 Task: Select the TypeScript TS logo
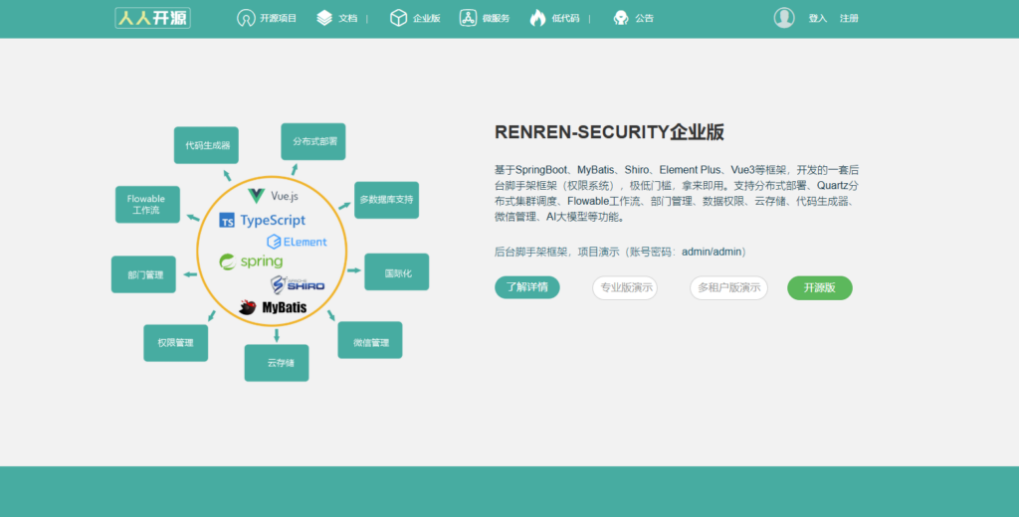(x=227, y=221)
